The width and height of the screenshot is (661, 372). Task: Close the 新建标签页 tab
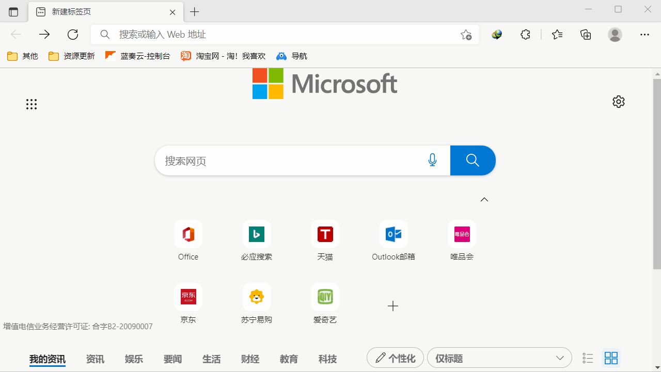(173, 12)
